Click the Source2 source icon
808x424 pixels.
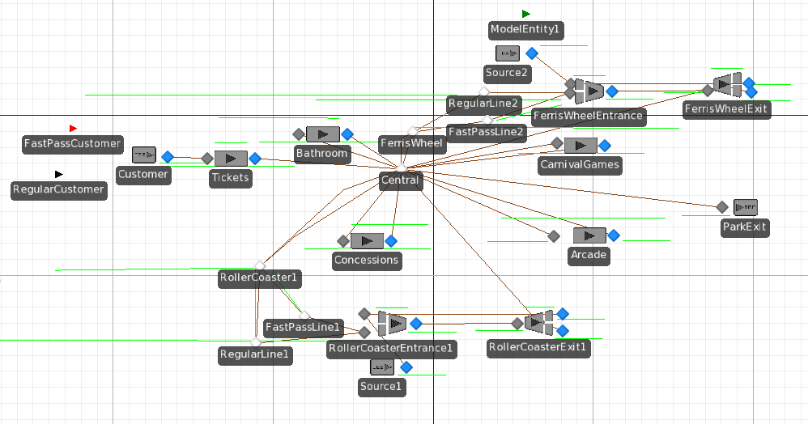tap(508, 53)
